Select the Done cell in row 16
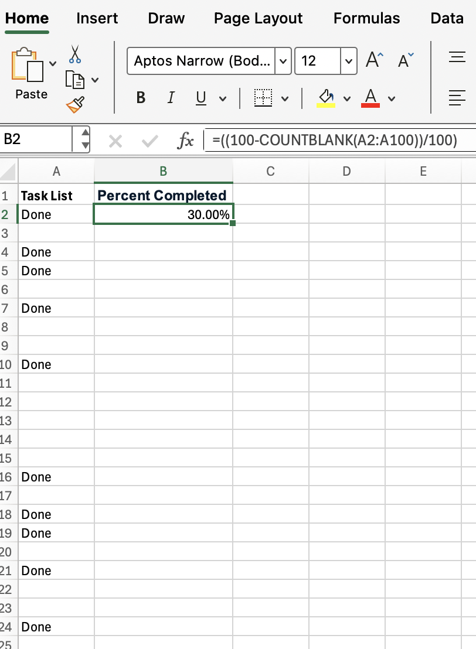476x649 pixels. pyautogui.click(x=56, y=477)
